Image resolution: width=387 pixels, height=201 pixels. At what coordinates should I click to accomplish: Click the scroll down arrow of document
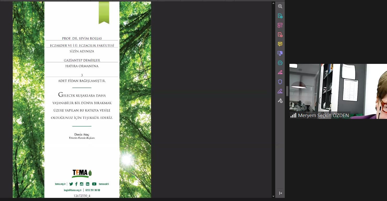pos(273,196)
